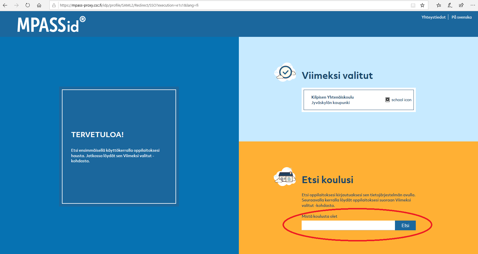Click the browser forward arrow
Image resolution: width=478 pixels, height=254 pixels.
point(16,5)
